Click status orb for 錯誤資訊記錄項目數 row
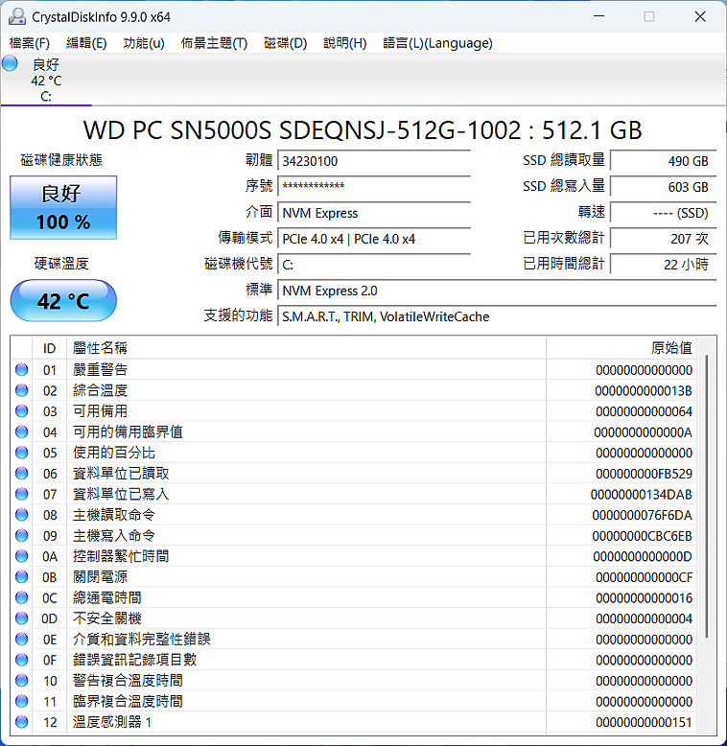Image resolution: width=727 pixels, height=746 pixels. [21, 660]
